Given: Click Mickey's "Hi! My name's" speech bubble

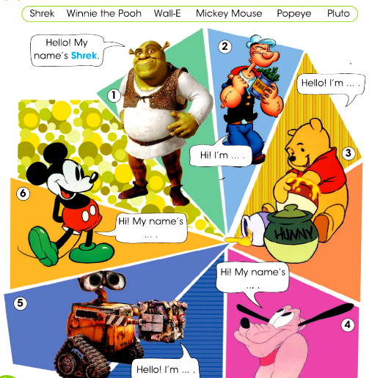Looking at the screenshot, I should tap(151, 228).
